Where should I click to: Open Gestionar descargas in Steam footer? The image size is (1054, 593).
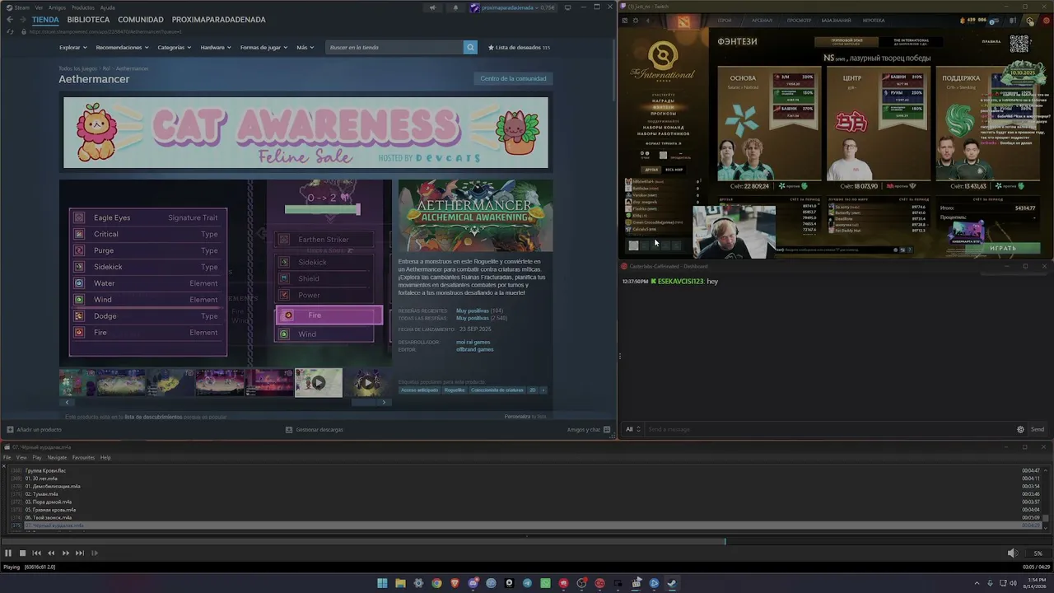pyautogui.click(x=314, y=429)
